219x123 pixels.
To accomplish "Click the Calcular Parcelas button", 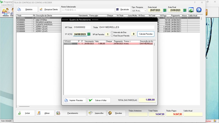I will click(146, 34).
